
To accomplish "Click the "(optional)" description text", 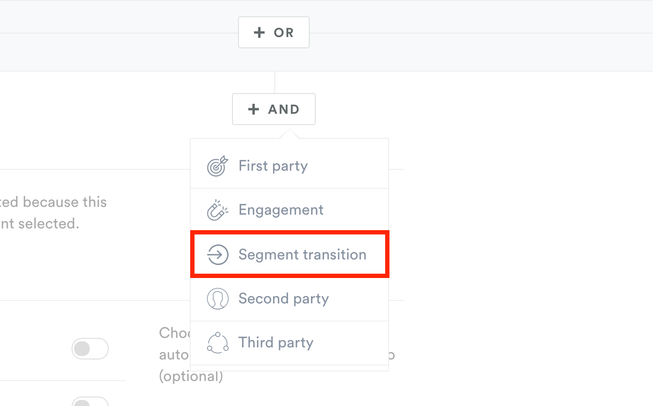I will click(x=191, y=376).
